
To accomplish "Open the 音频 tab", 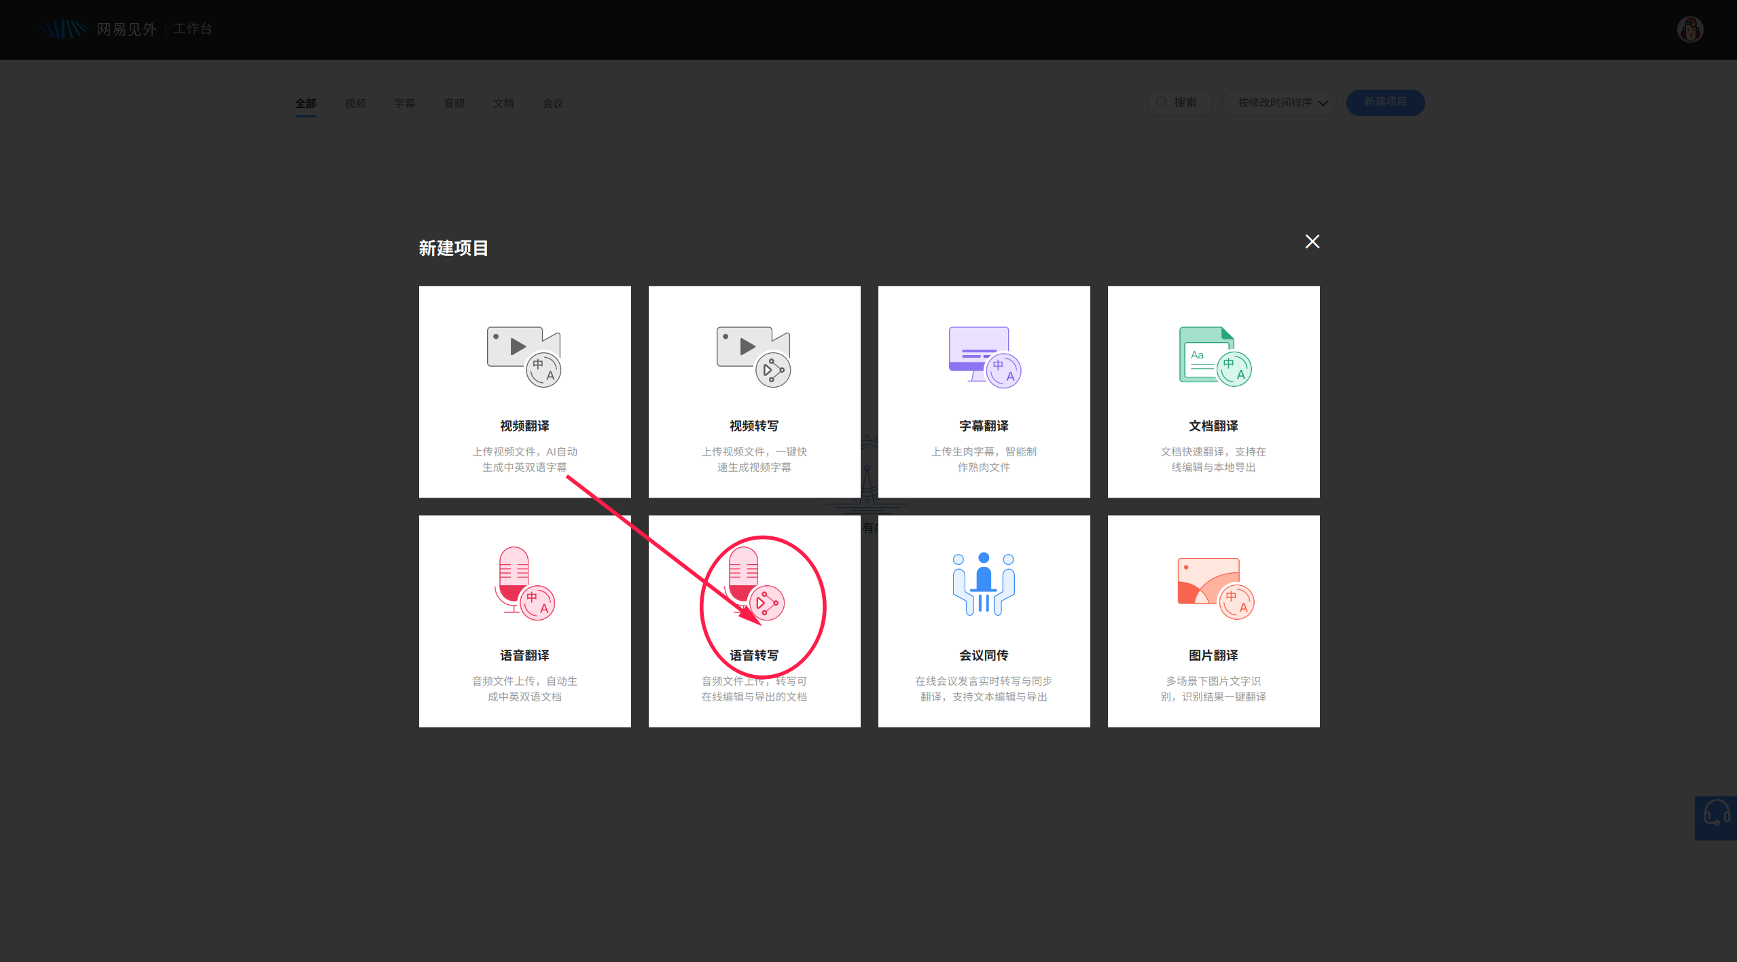I will click(x=454, y=103).
